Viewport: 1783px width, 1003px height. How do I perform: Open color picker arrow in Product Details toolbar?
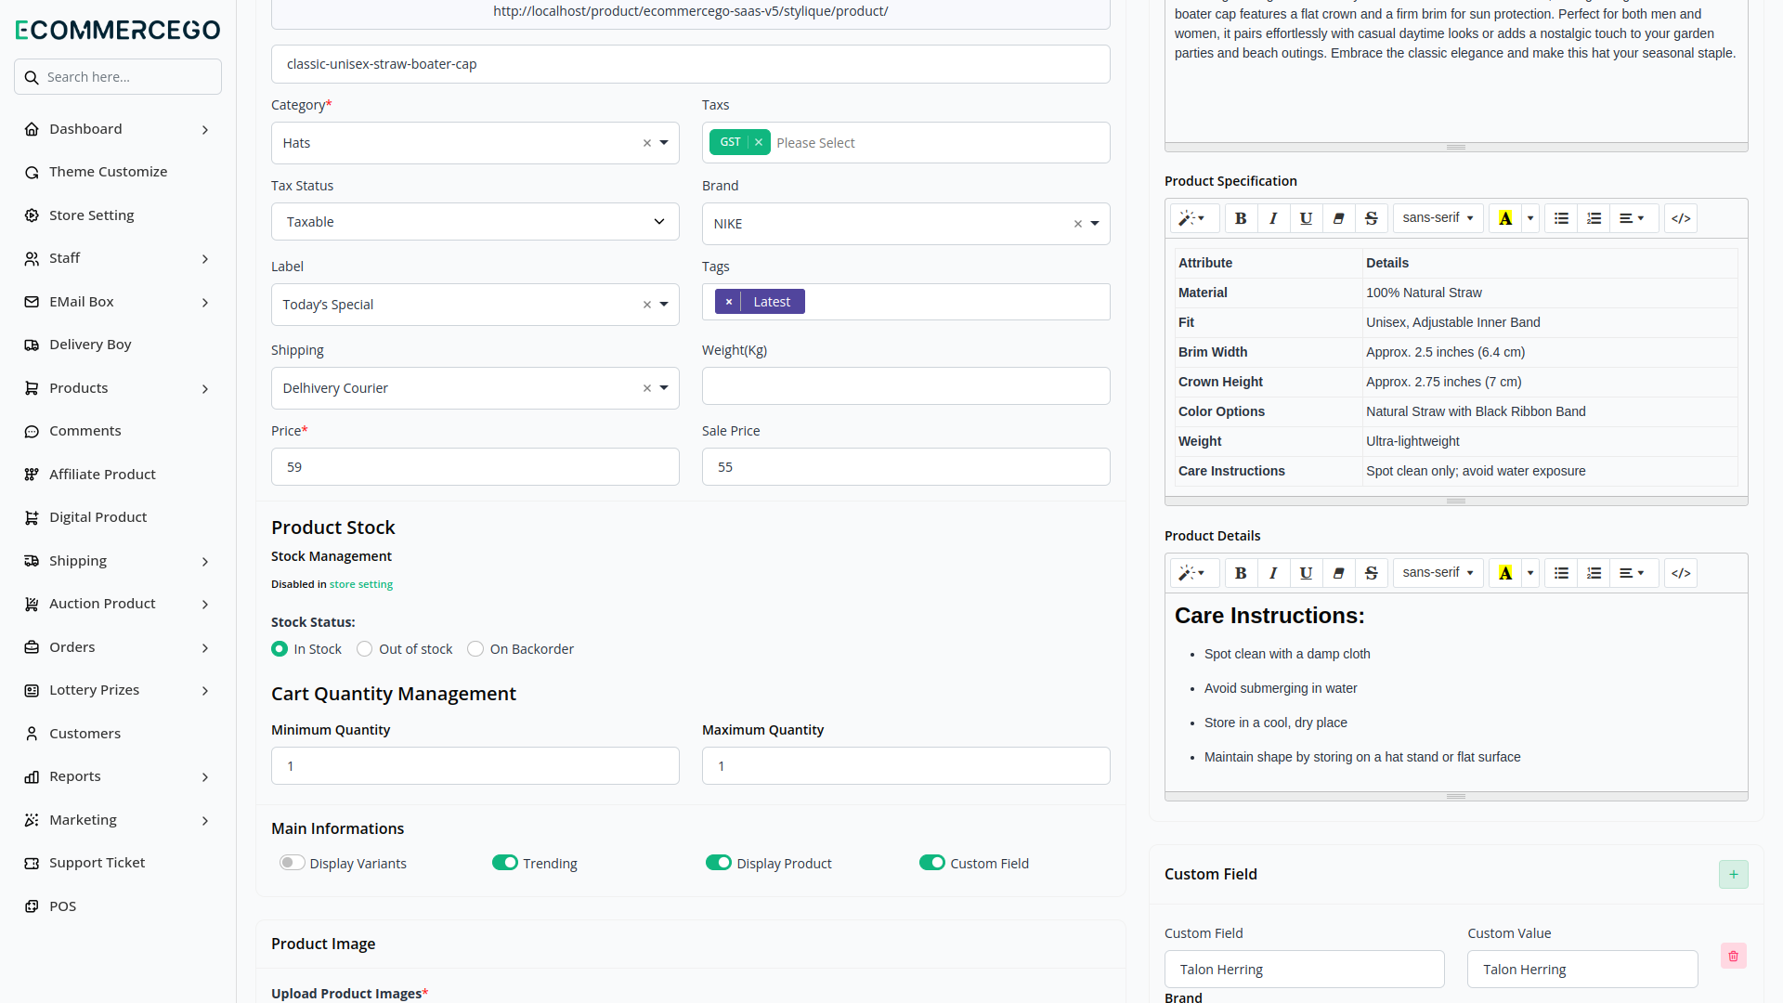(x=1530, y=573)
